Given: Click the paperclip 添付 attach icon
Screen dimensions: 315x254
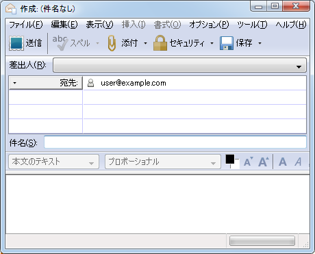Looking at the screenshot, I should 112,43.
